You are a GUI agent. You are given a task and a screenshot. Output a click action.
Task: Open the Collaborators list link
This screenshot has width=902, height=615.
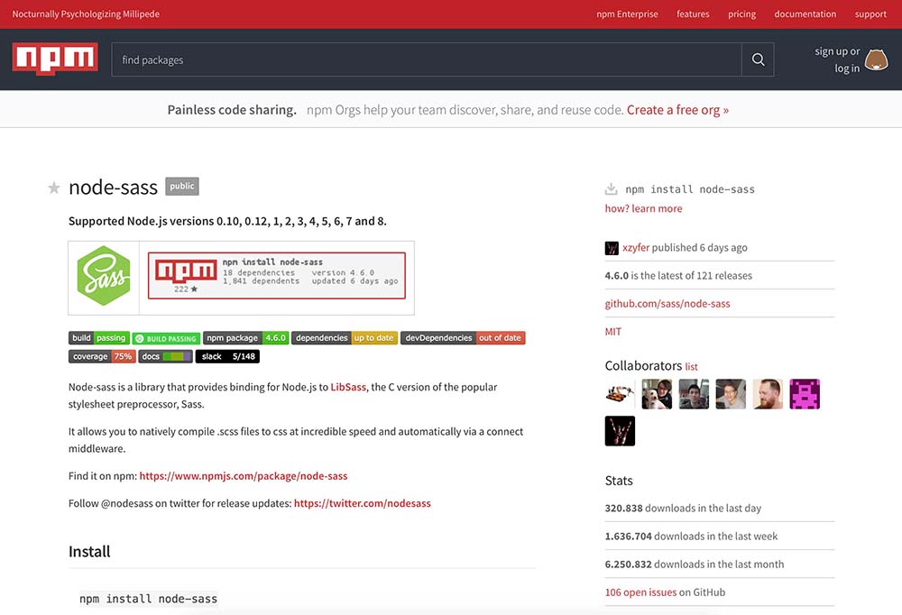pos(691,367)
